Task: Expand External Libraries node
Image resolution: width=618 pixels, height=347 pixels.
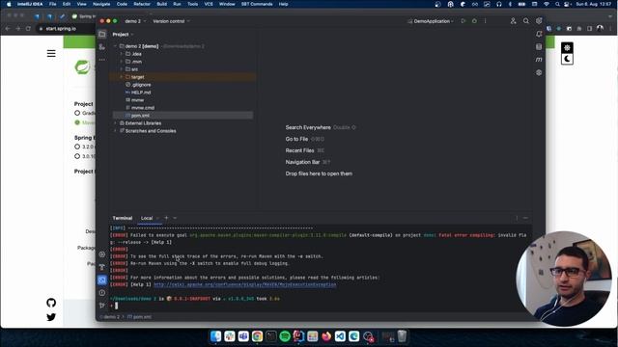Action: tap(115, 123)
